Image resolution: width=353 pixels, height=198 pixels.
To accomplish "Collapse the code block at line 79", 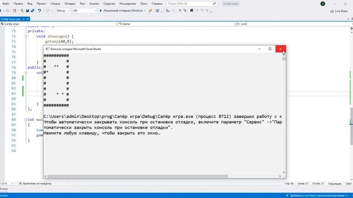I will pos(25,73).
